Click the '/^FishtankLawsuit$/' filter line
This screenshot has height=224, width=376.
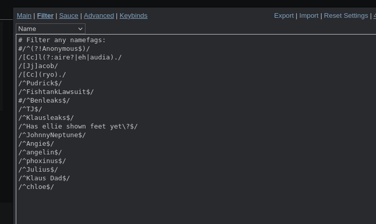tap(56, 91)
